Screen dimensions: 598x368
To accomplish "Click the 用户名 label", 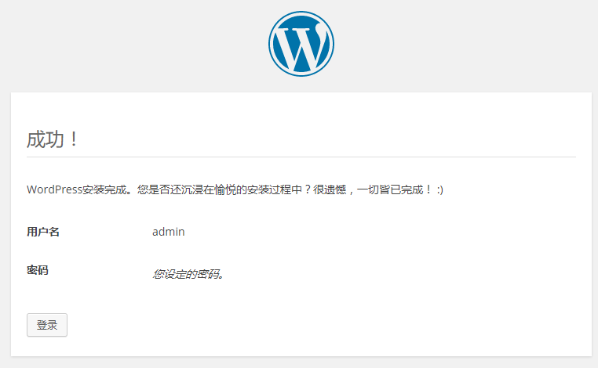I will coord(43,232).
